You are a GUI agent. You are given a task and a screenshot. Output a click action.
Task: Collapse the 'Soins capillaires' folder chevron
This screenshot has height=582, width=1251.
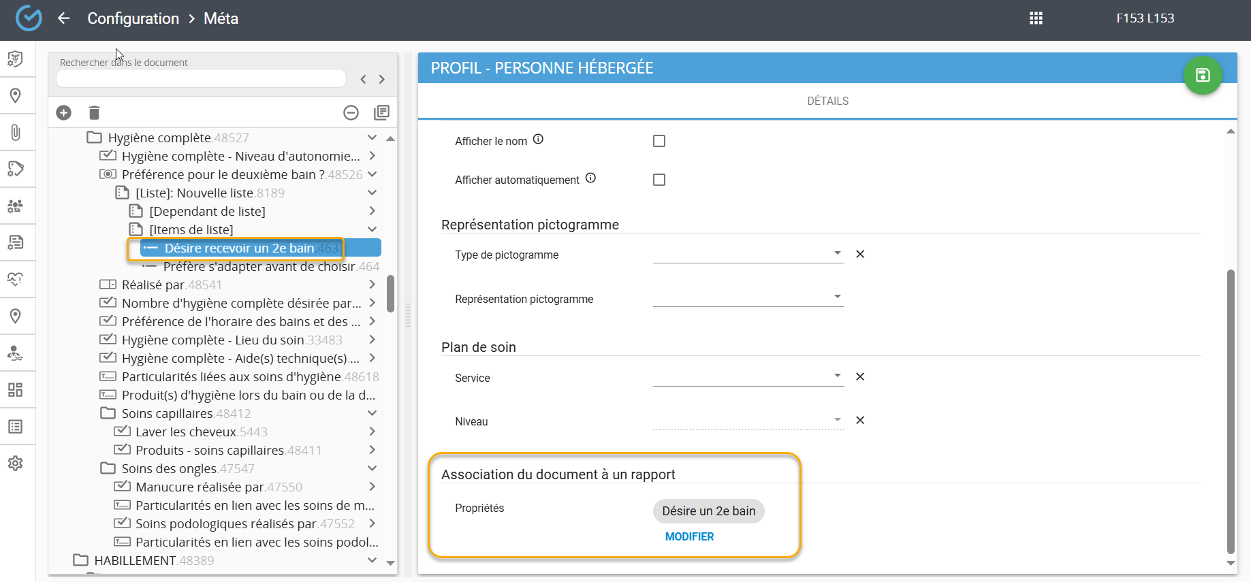[x=372, y=413]
